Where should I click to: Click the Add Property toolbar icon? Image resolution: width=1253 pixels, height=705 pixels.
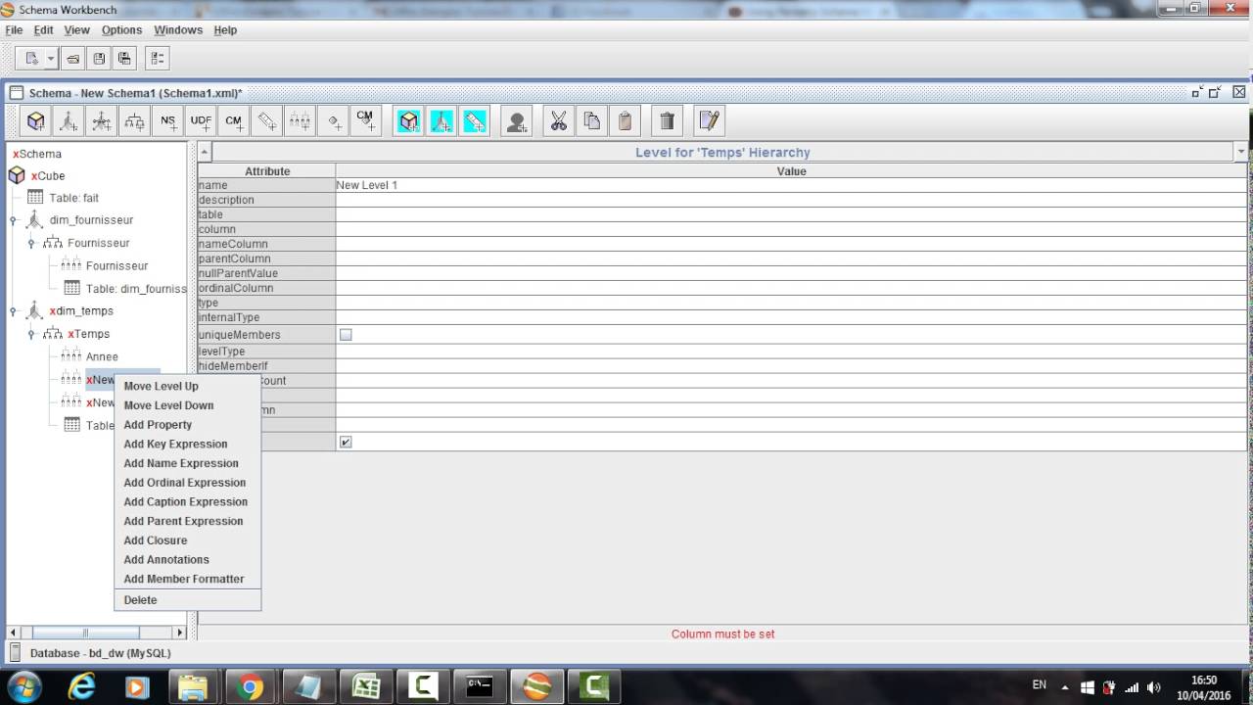334,121
